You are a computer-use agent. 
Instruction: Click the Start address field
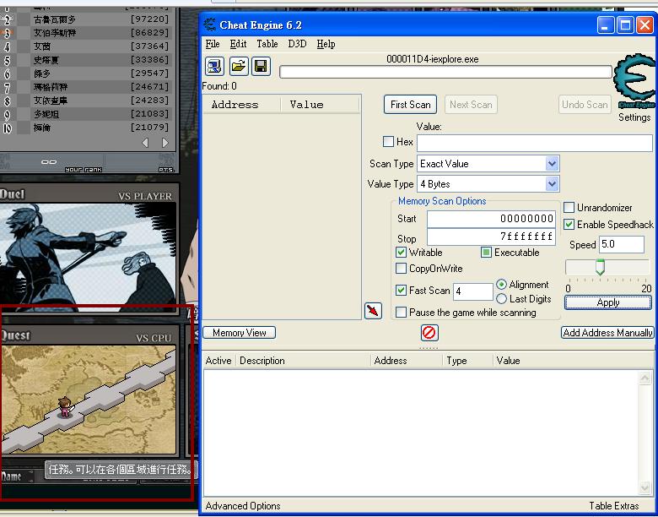(492, 219)
